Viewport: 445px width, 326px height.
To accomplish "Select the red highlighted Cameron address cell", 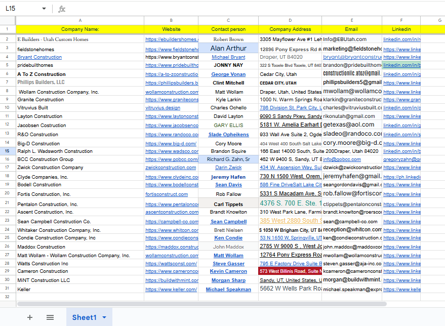I will click(290, 271).
